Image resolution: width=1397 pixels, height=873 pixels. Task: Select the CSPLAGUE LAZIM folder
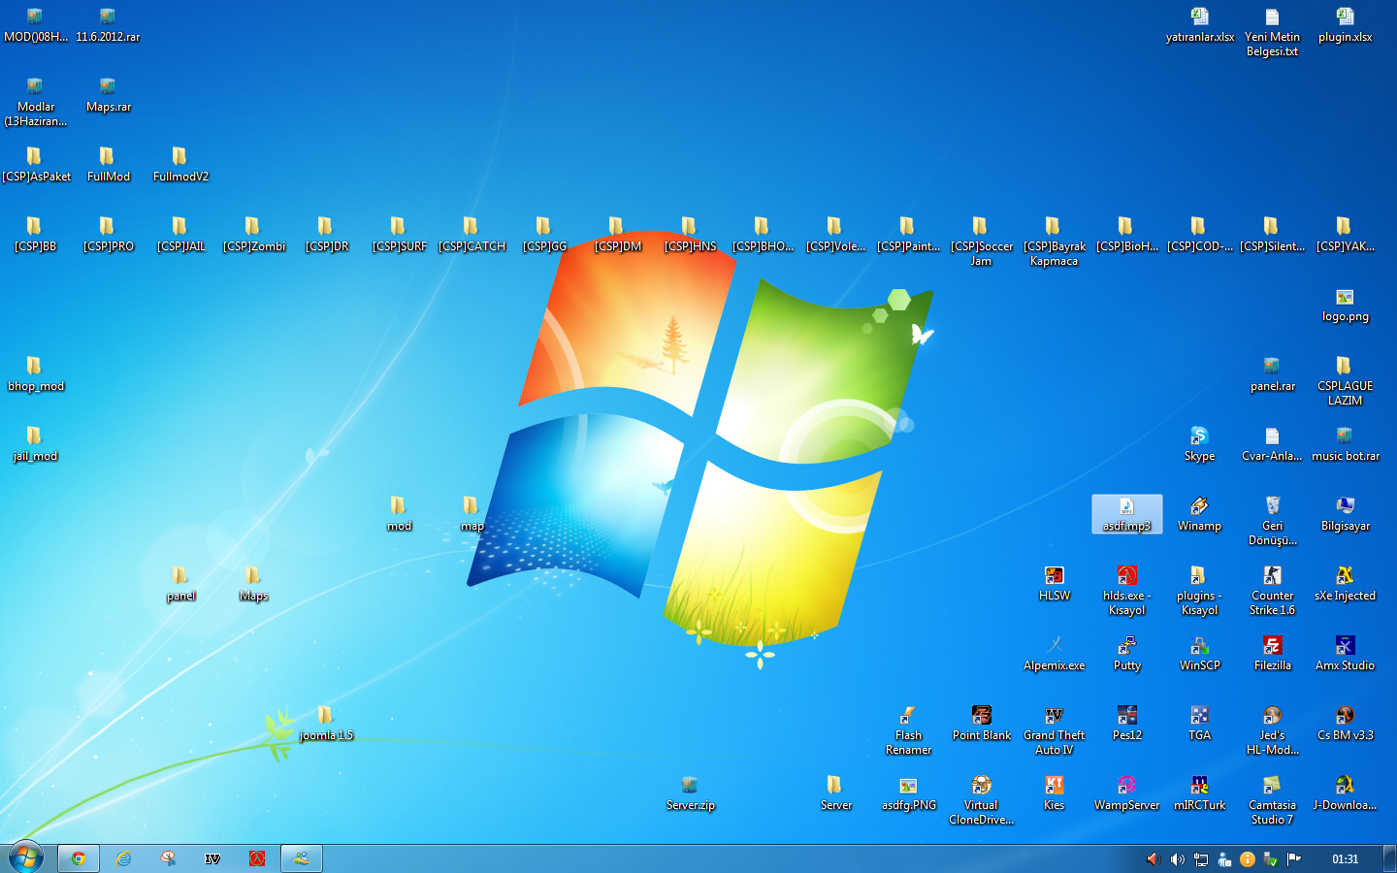click(x=1346, y=380)
